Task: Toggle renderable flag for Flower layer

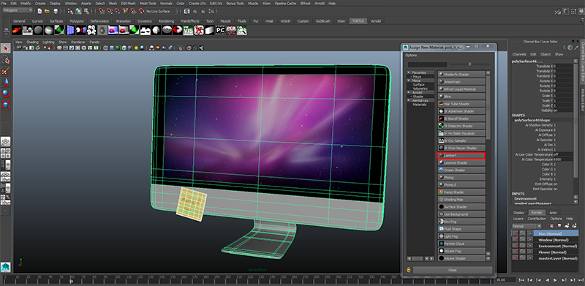Action: 516,252
